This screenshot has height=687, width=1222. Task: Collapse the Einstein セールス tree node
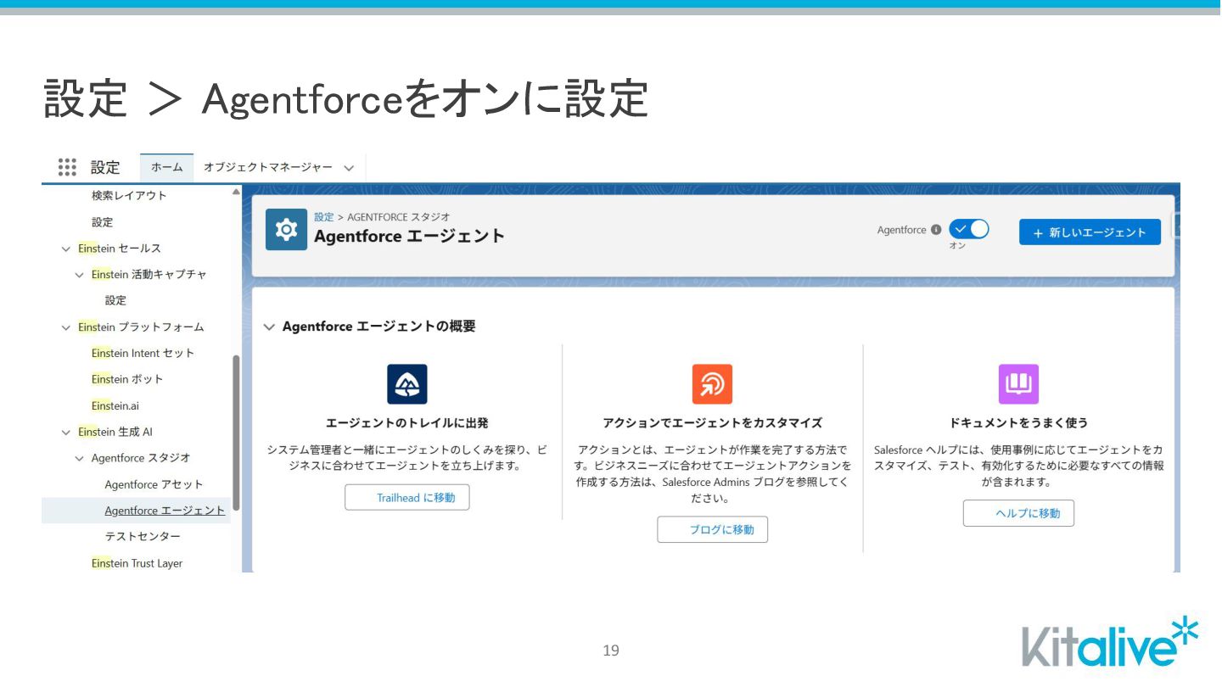coord(66,249)
